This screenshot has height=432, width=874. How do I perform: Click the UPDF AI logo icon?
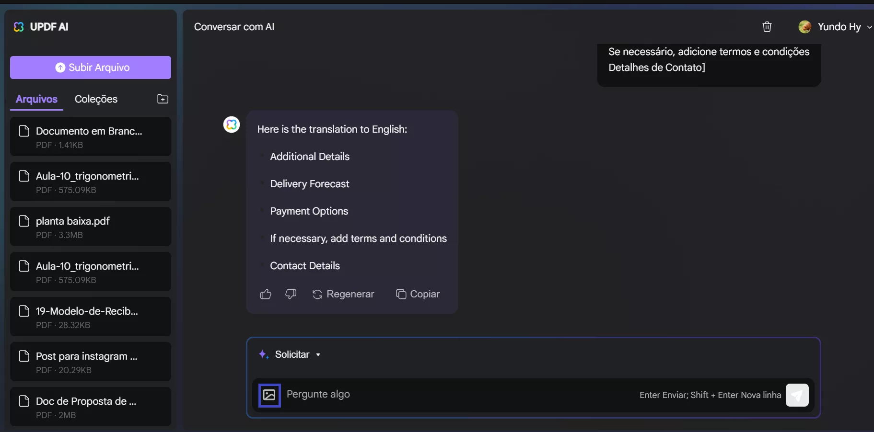click(x=18, y=27)
